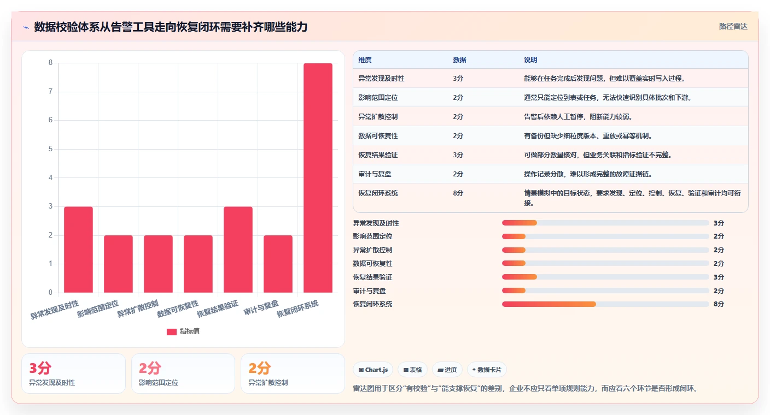Open the 2分 异常扩散控制 stat card
The image size is (770, 415).
pos(293,373)
